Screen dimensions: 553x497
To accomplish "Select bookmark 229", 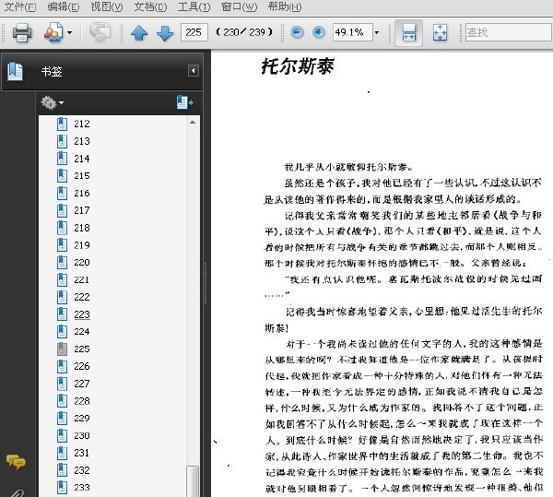I will point(82,418).
